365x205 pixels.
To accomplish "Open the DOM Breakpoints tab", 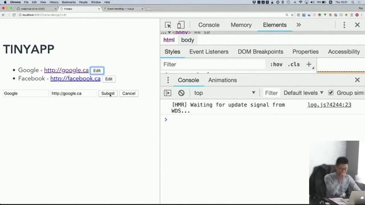I will (x=261, y=52).
